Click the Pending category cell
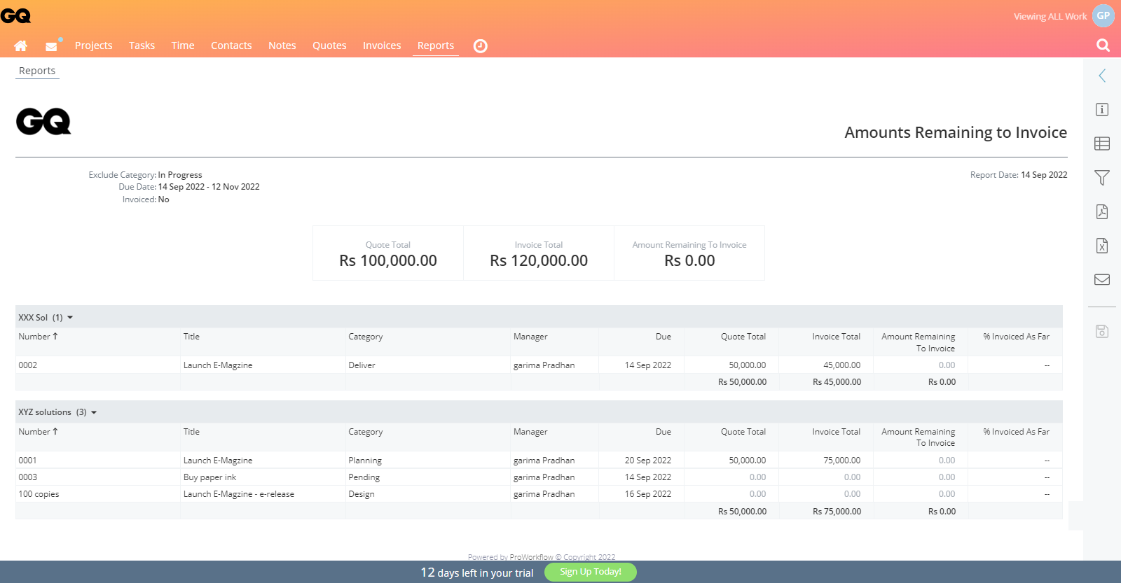 coord(364,477)
